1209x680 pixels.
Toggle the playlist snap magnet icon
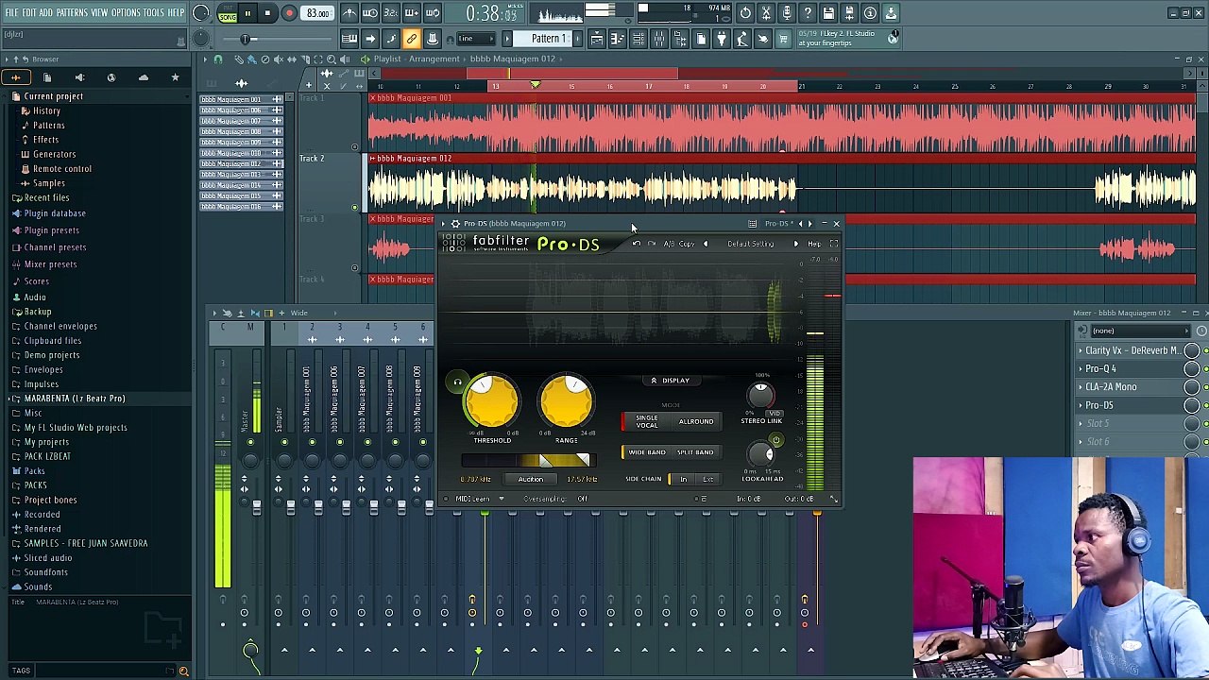(x=218, y=59)
